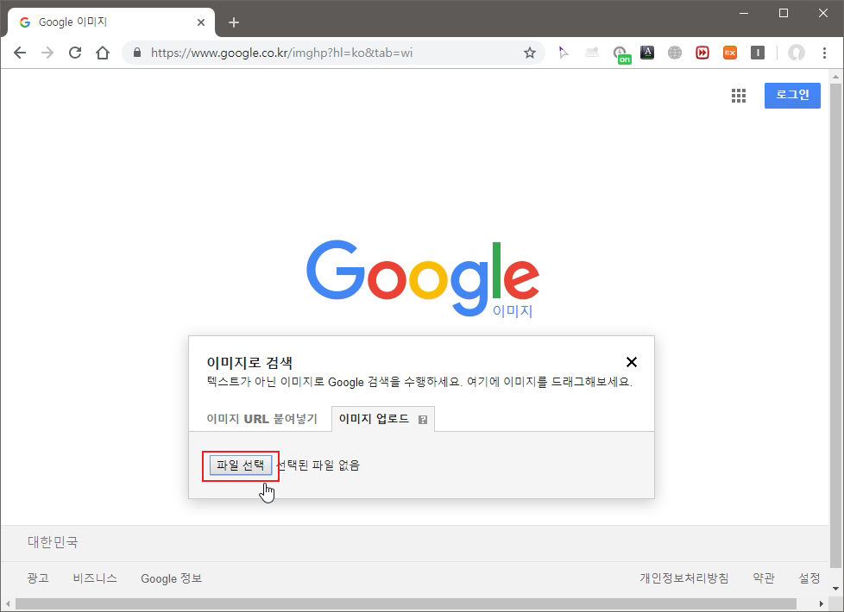
Task: Click the address bar URL
Action: [281, 53]
